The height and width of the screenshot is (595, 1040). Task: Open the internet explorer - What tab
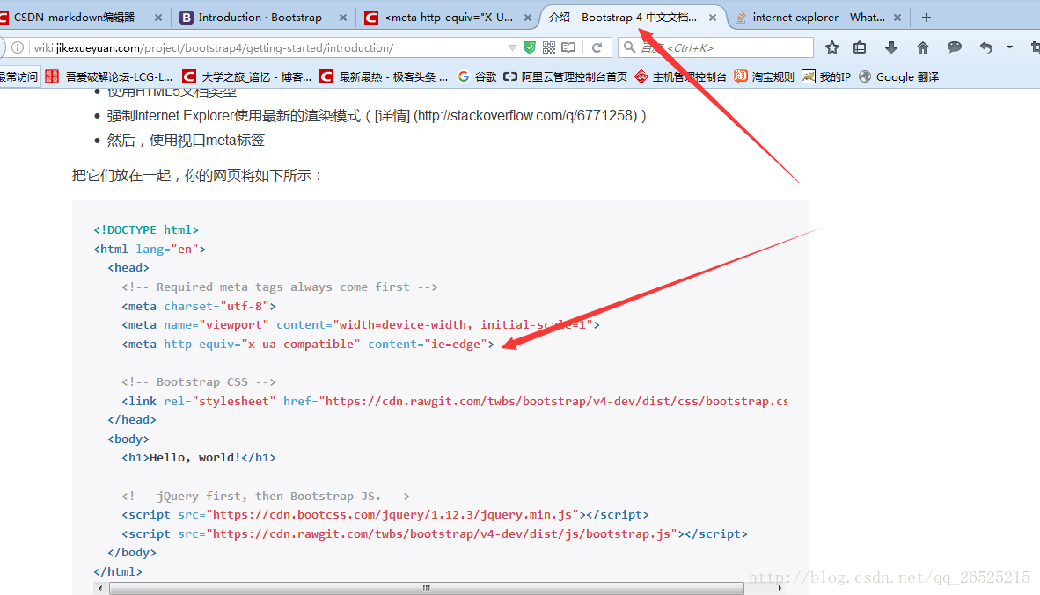point(818,18)
